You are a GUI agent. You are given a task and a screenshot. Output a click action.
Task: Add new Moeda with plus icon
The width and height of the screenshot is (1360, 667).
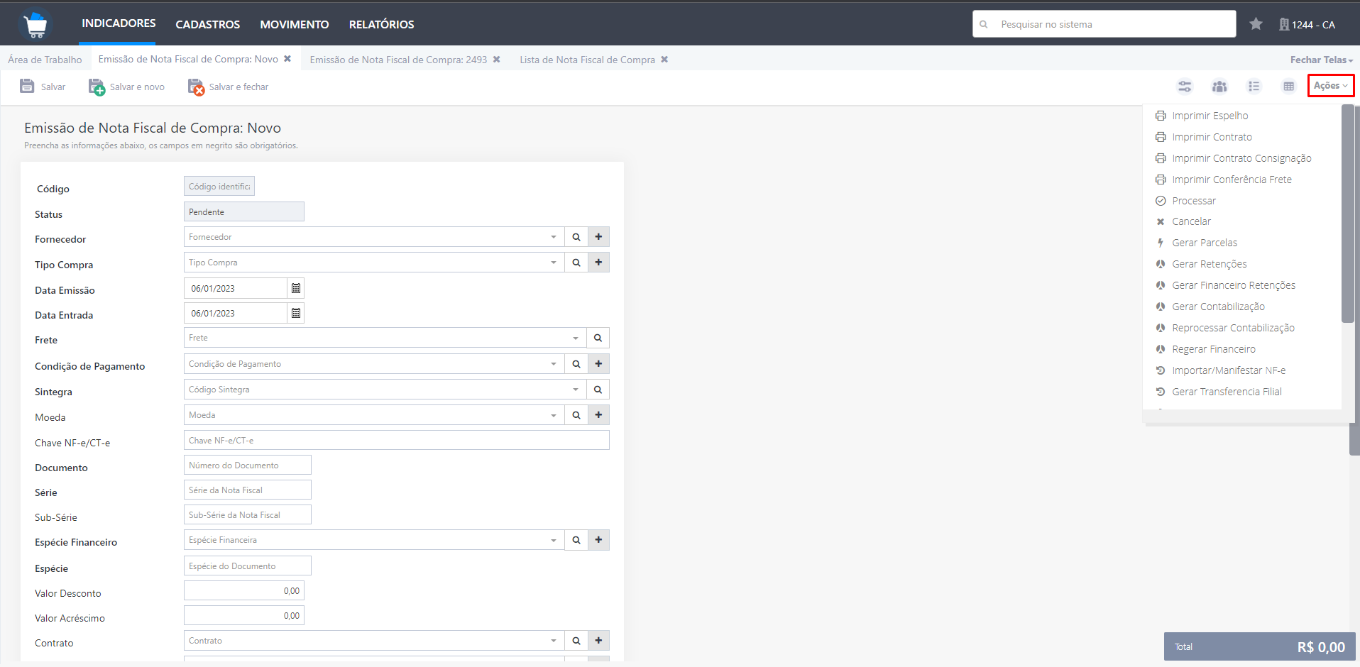pos(598,415)
